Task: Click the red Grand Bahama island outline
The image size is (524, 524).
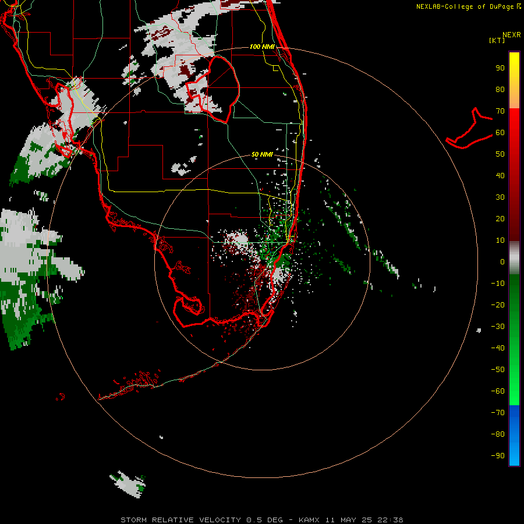Action: pos(469,128)
